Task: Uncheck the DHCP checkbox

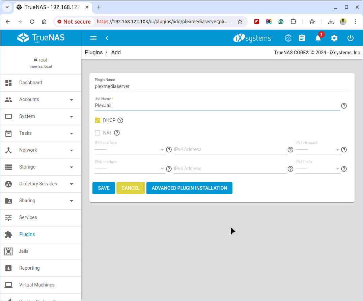Action: [x=97, y=120]
